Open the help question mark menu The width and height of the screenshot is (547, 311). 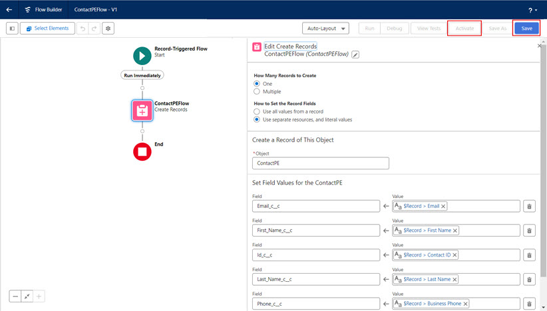(532, 11)
